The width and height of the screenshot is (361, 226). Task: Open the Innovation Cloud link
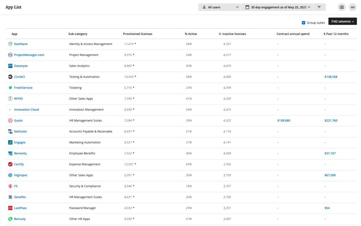coord(26,110)
